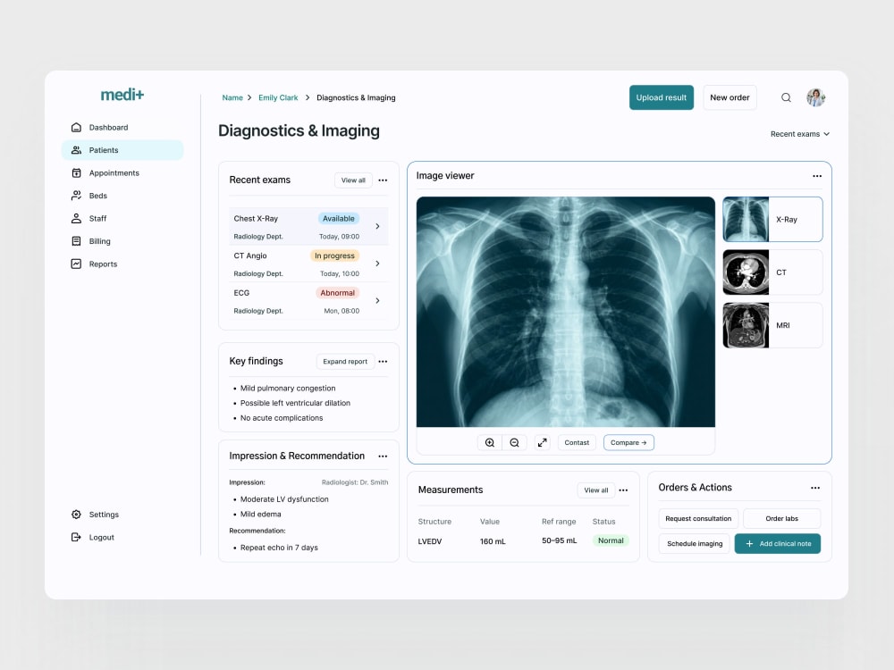Screen dimensions: 894x670
Task: Open Settings in the sidebar
Action: (122, 515)
